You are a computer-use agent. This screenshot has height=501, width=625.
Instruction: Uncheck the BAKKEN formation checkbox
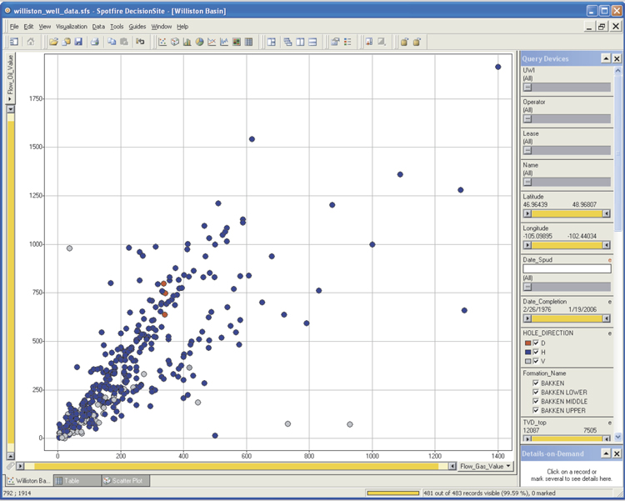[x=536, y=383]
